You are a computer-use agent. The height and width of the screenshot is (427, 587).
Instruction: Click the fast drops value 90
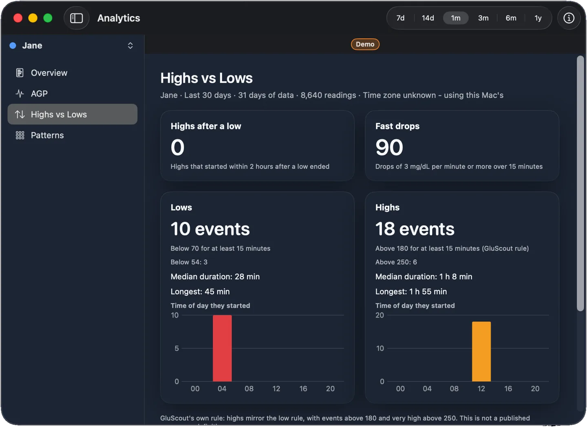pyautogui.click(x=389, y=147)
